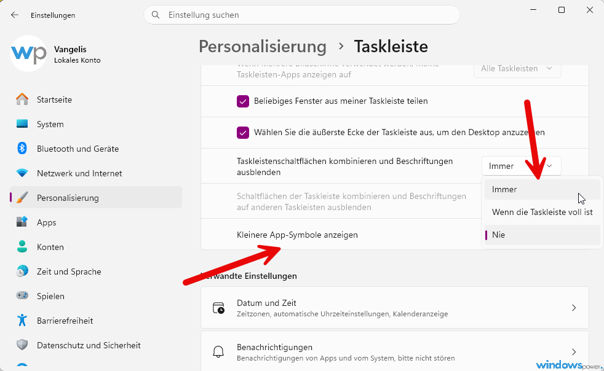Image resolution: width=604 pixels, height=371 pixels.
Task: Click the Apps icon in sidebar
Action: click(22, 222)
